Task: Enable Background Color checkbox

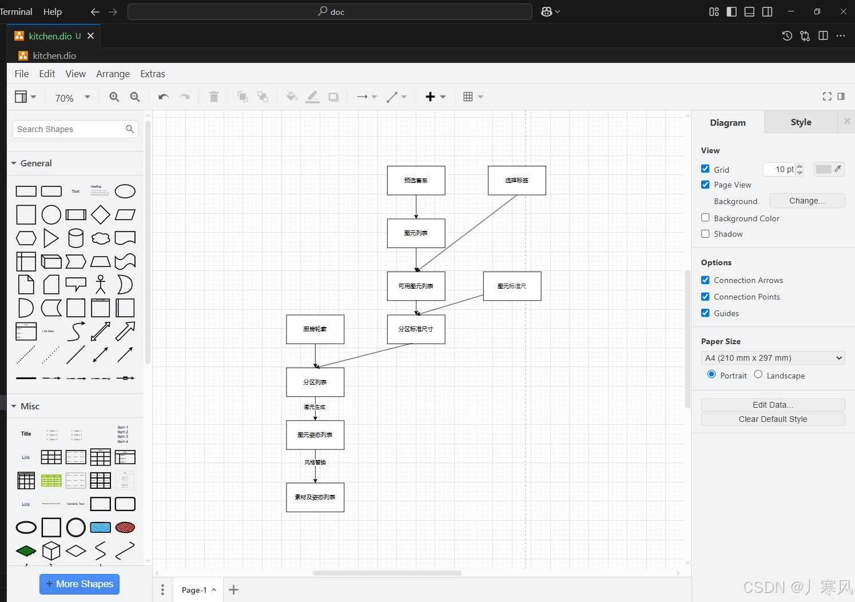Action: click(x=705, y=218)
